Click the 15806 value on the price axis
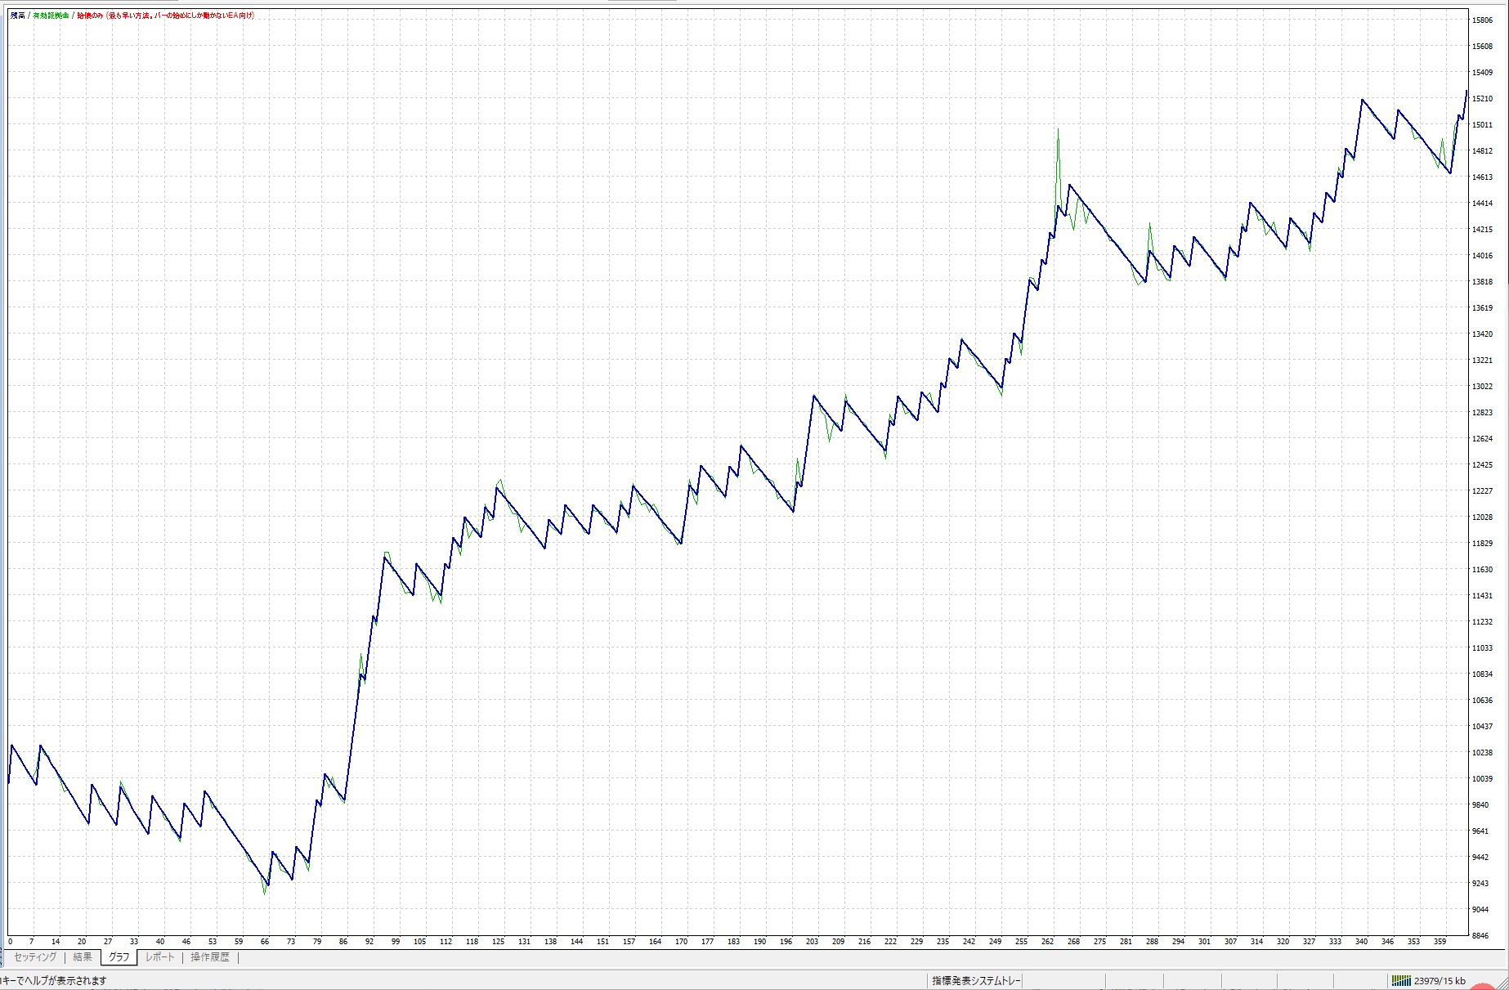 (1482, 20)
